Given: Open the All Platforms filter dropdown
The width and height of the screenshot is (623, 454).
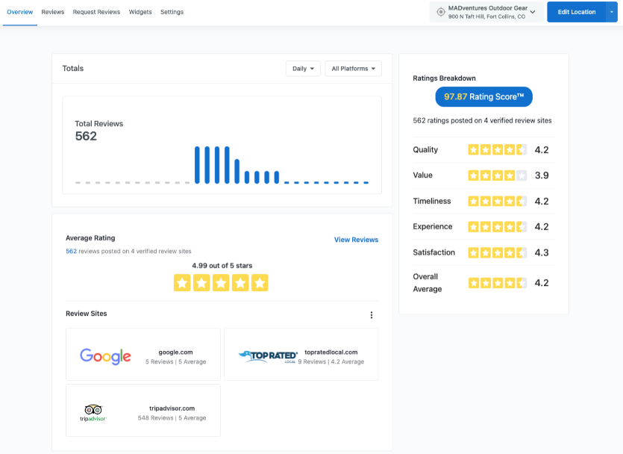Looking at the screenshot, I should (353, 69).
